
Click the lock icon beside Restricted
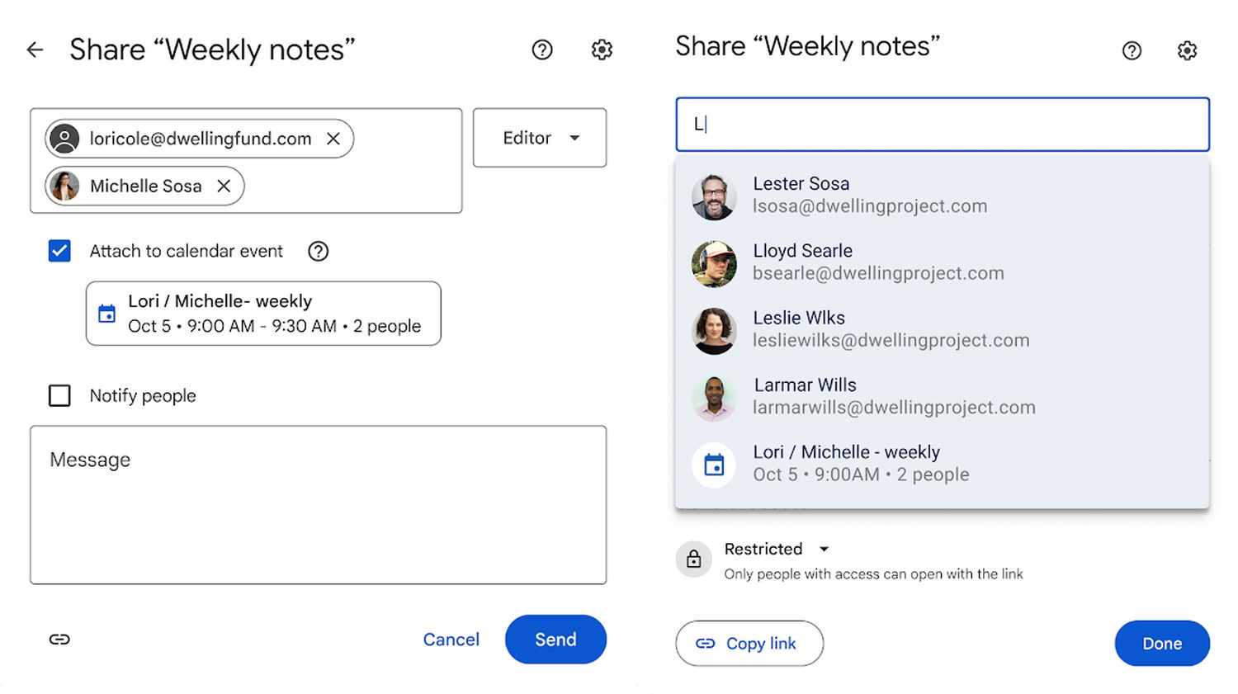point(694,559)
